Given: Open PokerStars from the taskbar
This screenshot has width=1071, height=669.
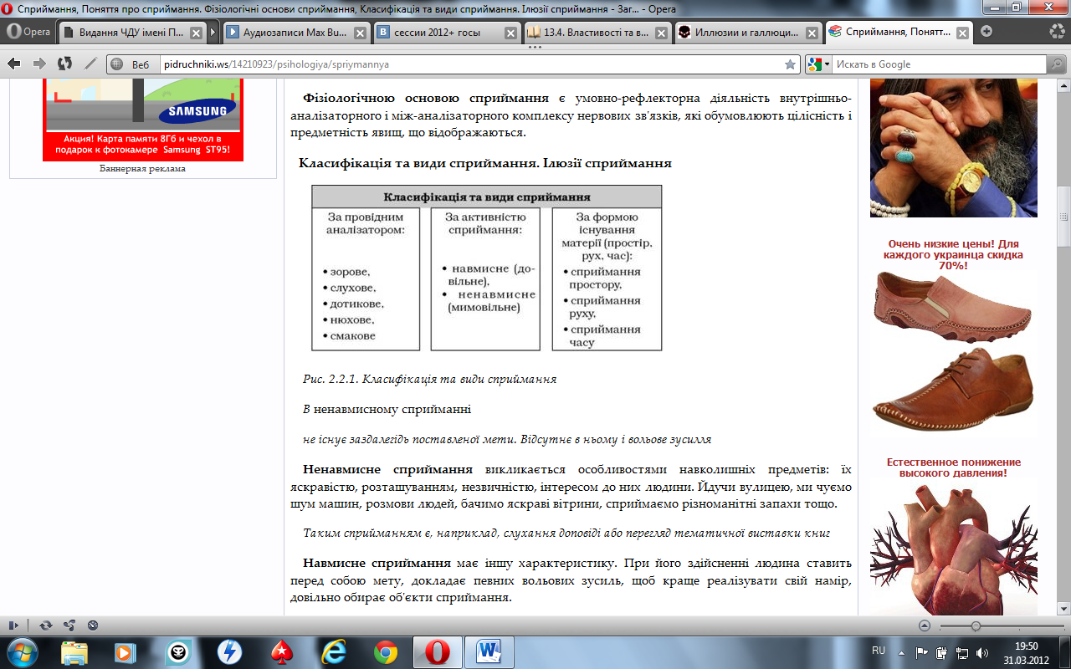Looking at the screenshot, I should (x=282, y=651).
